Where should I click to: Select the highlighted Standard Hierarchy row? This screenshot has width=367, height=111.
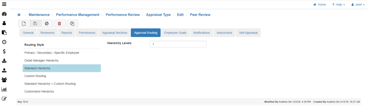(61, 68)
